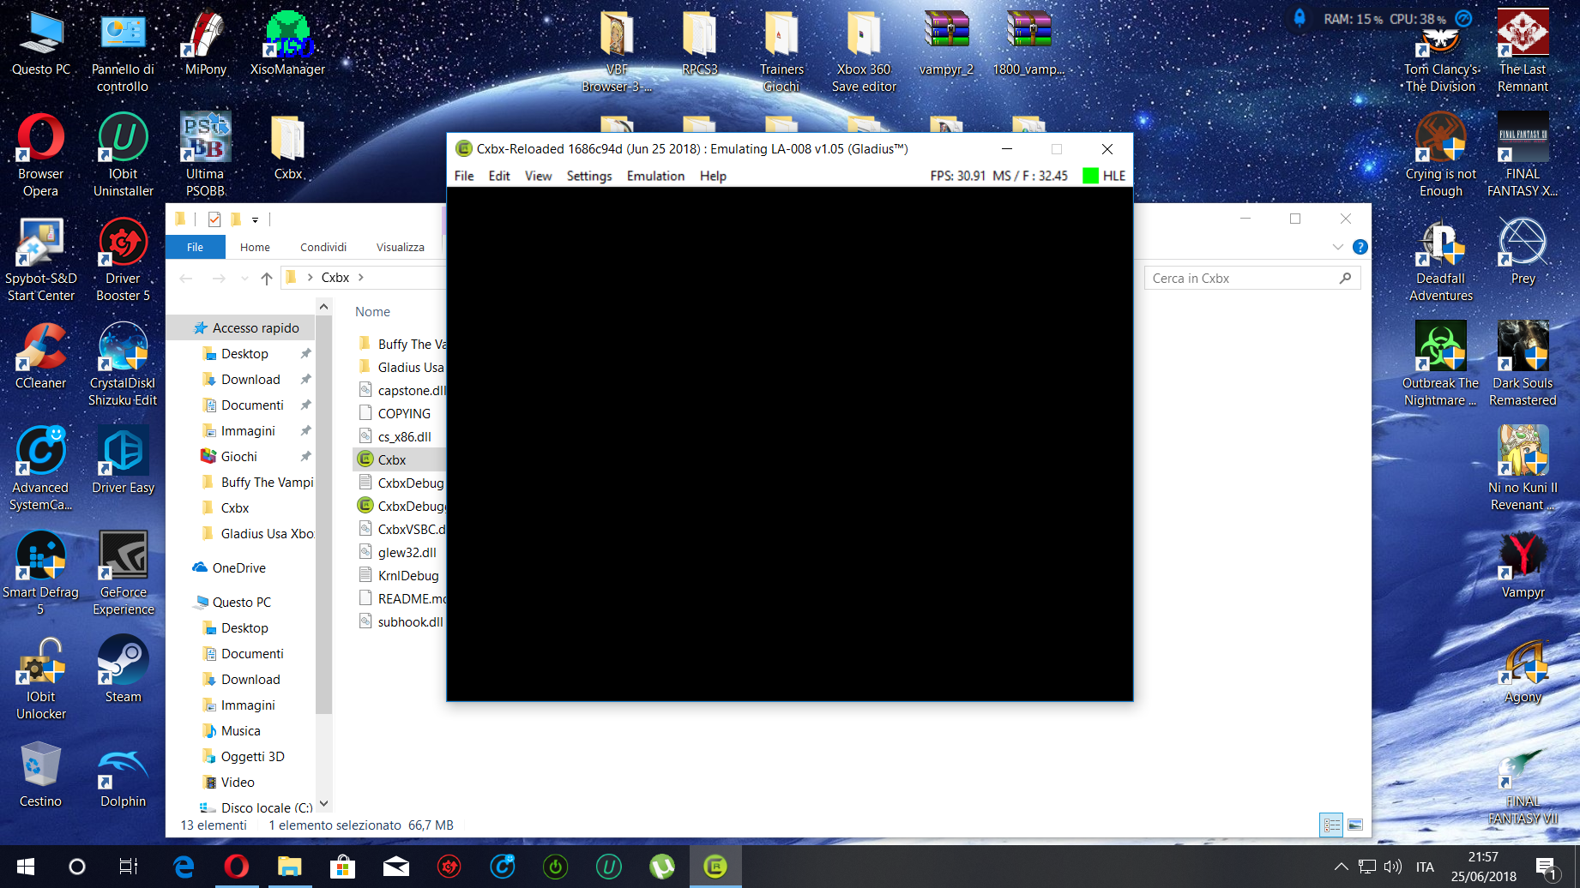Open Spybot-S&D Start Center icon

point(41,261)
